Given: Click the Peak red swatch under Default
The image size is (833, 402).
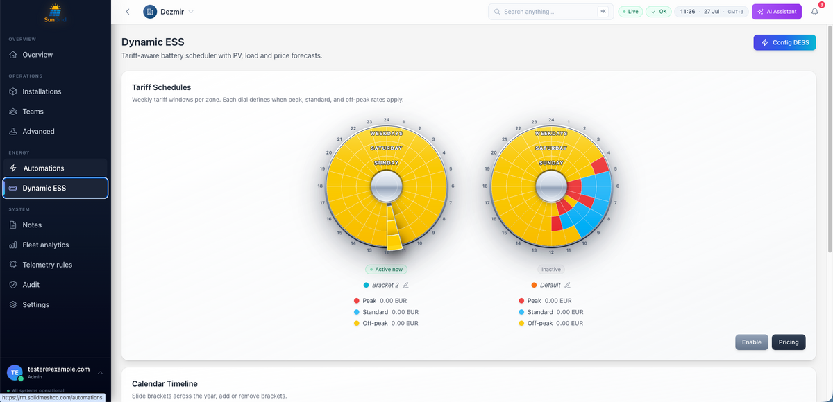Looking at the screenshot, I should click(522, 301).
